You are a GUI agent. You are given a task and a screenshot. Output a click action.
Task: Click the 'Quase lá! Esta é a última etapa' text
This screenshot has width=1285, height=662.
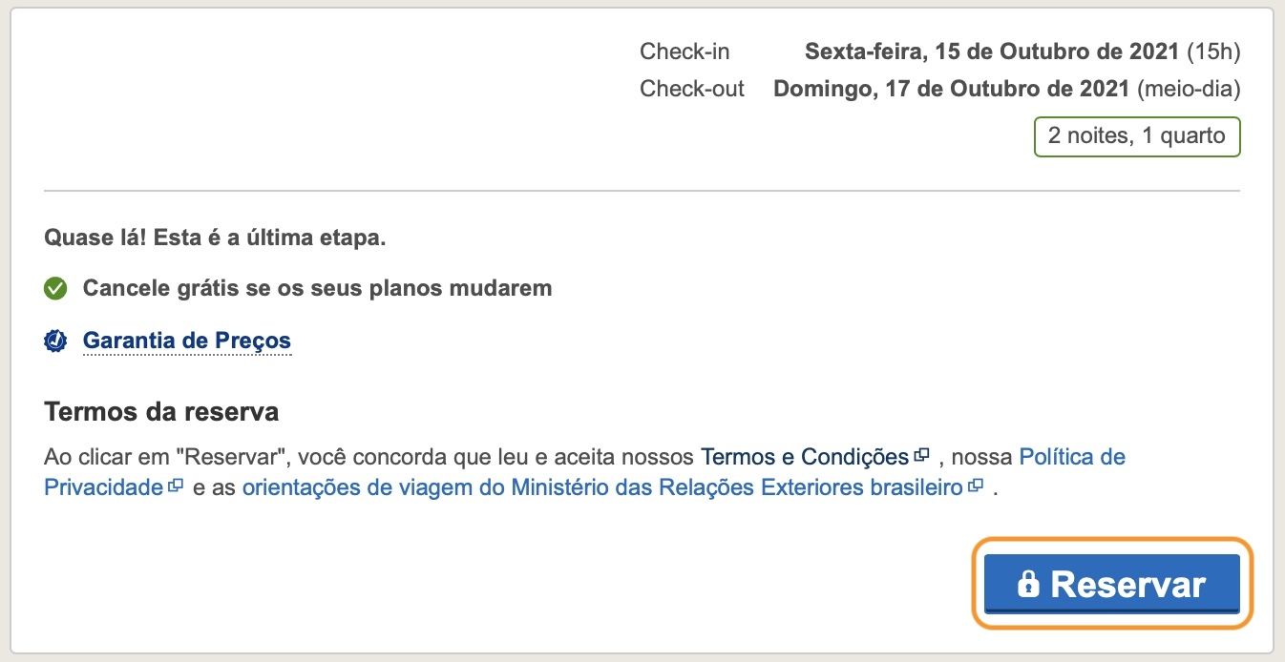[215, 238]
